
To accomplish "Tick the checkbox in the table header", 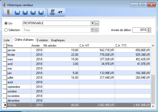I will (5, 45).
